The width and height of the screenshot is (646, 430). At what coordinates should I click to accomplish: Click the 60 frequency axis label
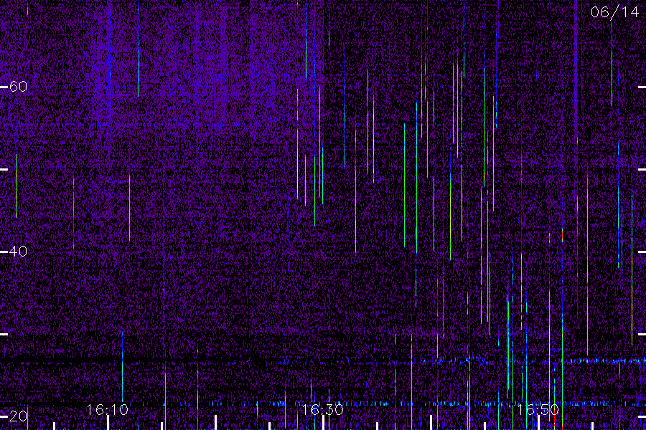click(x=18, y=87)
